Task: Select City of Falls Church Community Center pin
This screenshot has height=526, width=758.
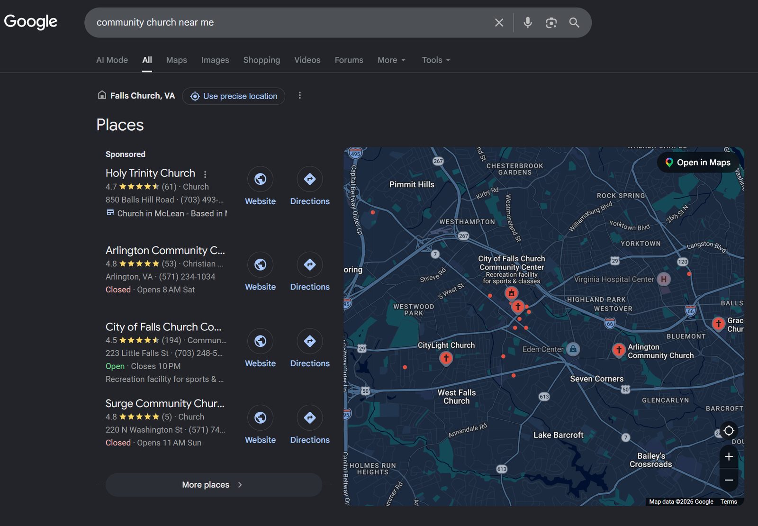Action: click(x=511, y=293)
